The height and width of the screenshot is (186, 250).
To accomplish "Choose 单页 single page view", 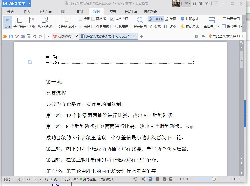I will (x=171, y=19).
